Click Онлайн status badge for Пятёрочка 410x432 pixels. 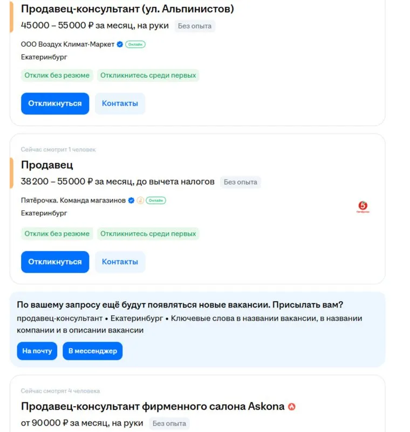coord(156,200)
